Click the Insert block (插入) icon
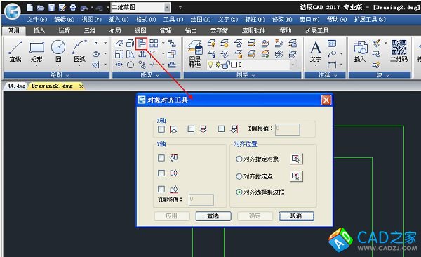 click(x=361, y=52)
